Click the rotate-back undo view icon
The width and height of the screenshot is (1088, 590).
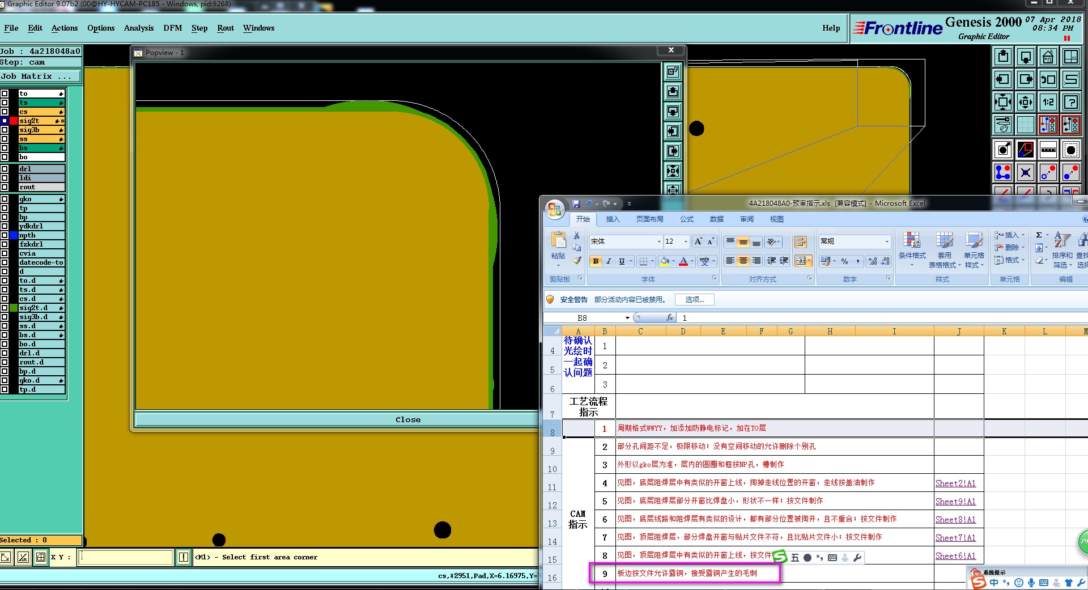point(1048,79)
